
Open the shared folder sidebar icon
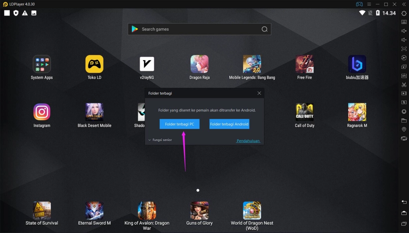[x=404, y=120]
